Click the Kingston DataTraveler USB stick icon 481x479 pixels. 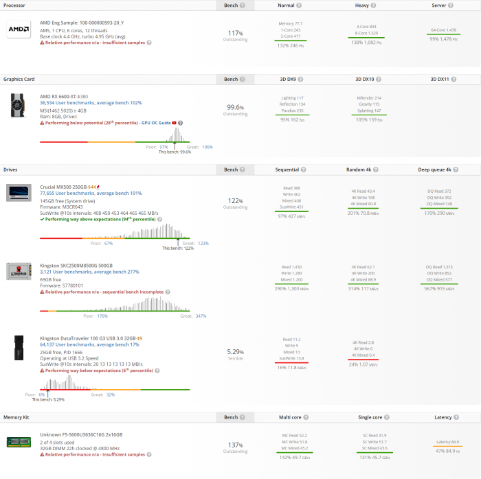18,349
